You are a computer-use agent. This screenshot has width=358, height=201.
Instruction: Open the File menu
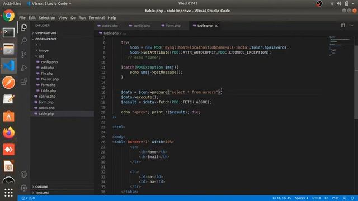point(22,18)
